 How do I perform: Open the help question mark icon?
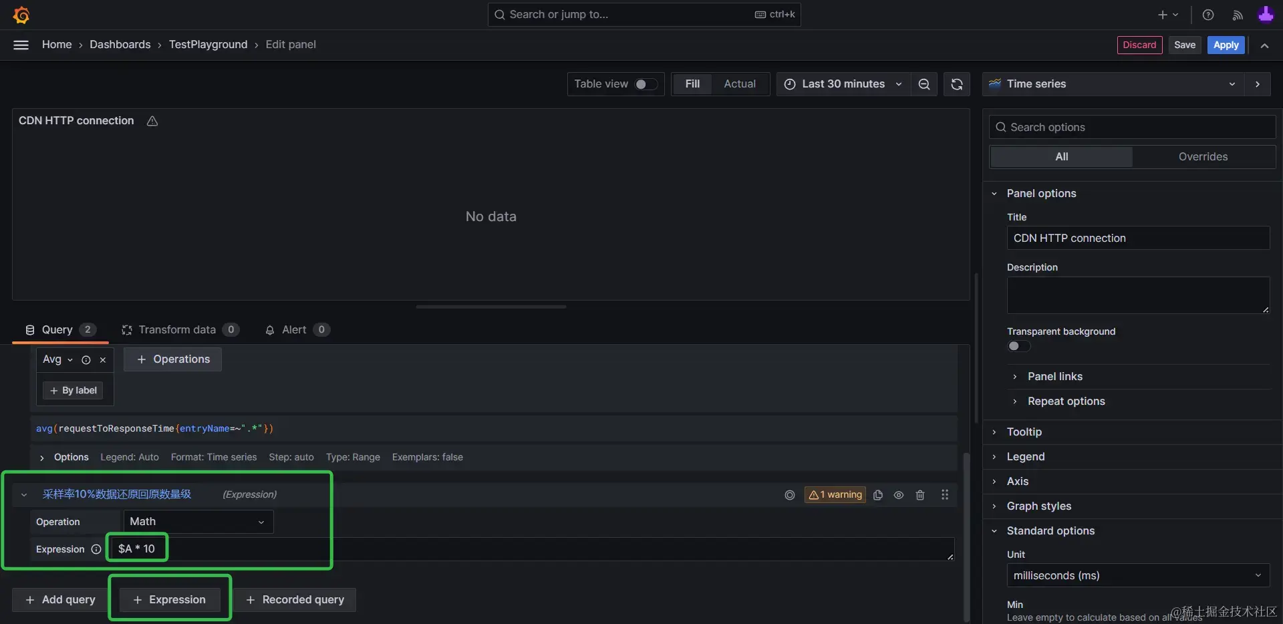tap(1208, 15)
